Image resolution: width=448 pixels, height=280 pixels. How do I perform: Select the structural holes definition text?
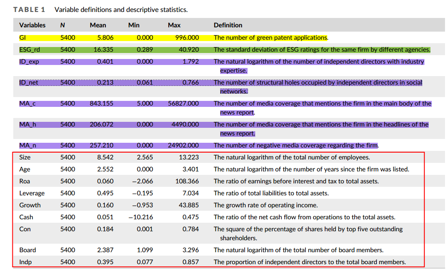318,87
